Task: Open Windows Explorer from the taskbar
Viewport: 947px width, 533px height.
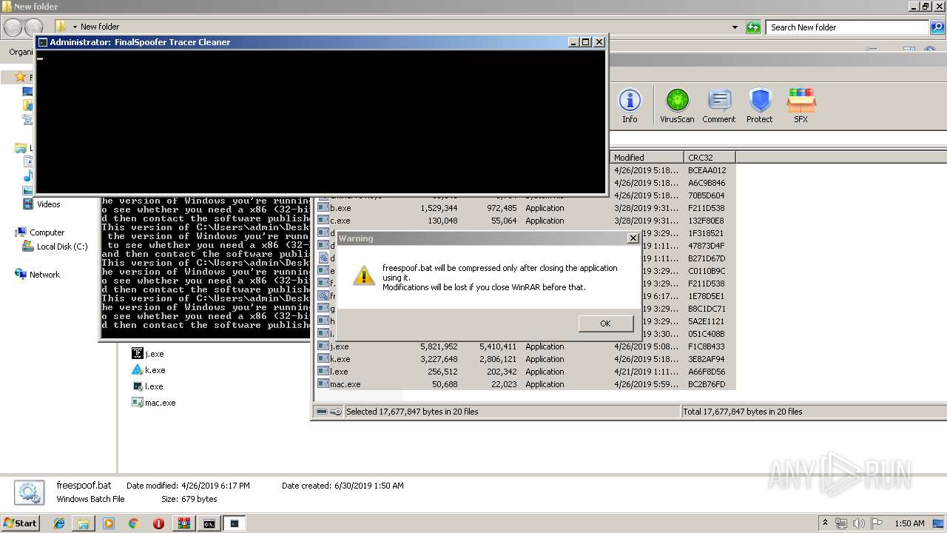Action: point(84,523)
